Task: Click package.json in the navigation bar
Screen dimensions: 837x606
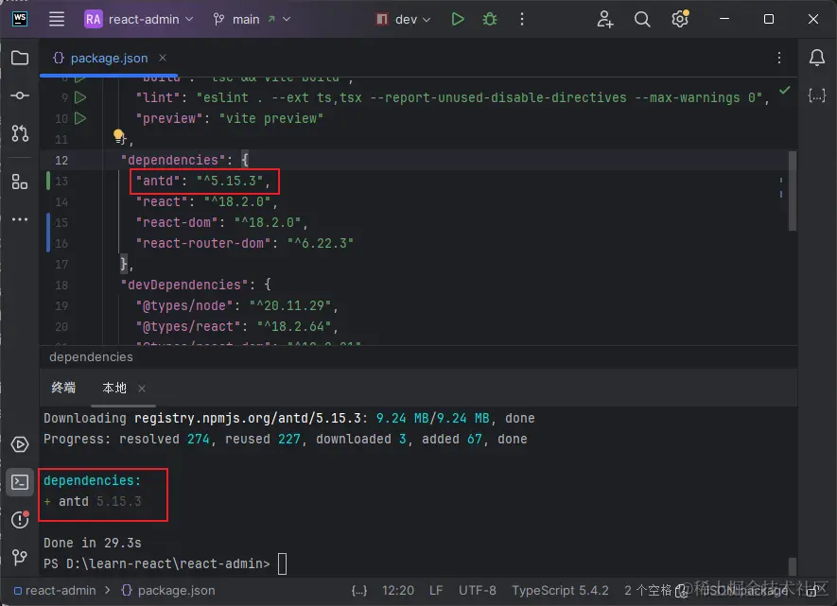Action: (x=168, y=591)
